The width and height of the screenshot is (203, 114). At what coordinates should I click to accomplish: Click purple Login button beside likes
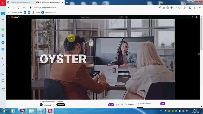tap(111, 105)
